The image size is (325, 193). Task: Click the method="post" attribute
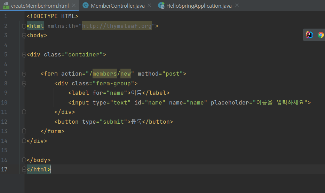tap(160, 74)
